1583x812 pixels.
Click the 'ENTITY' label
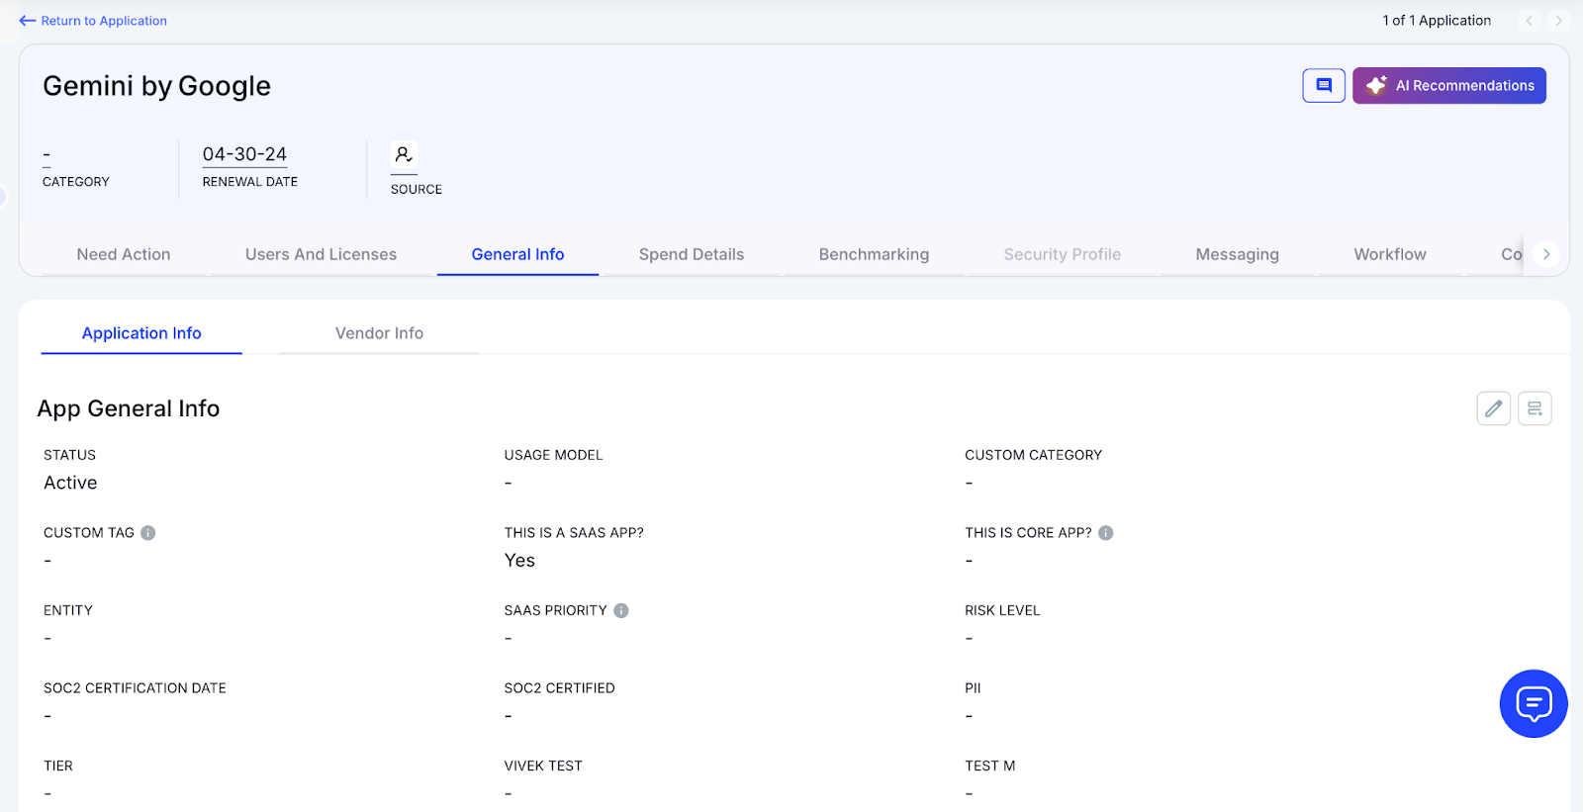pos(68,610)
